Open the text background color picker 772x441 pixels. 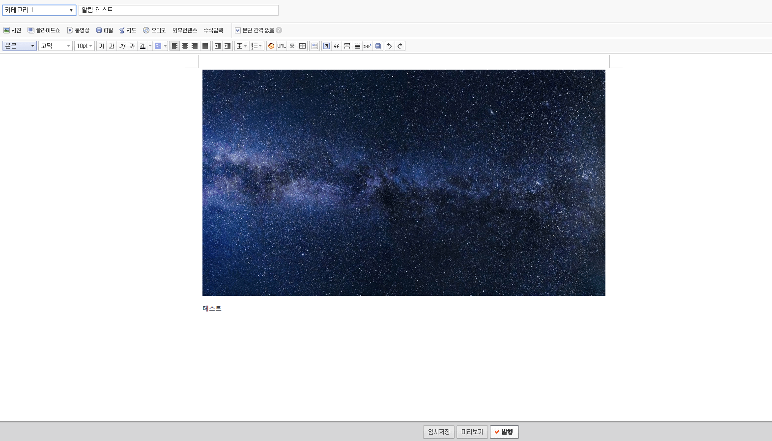pyautogui.click(x=165, y=46)
